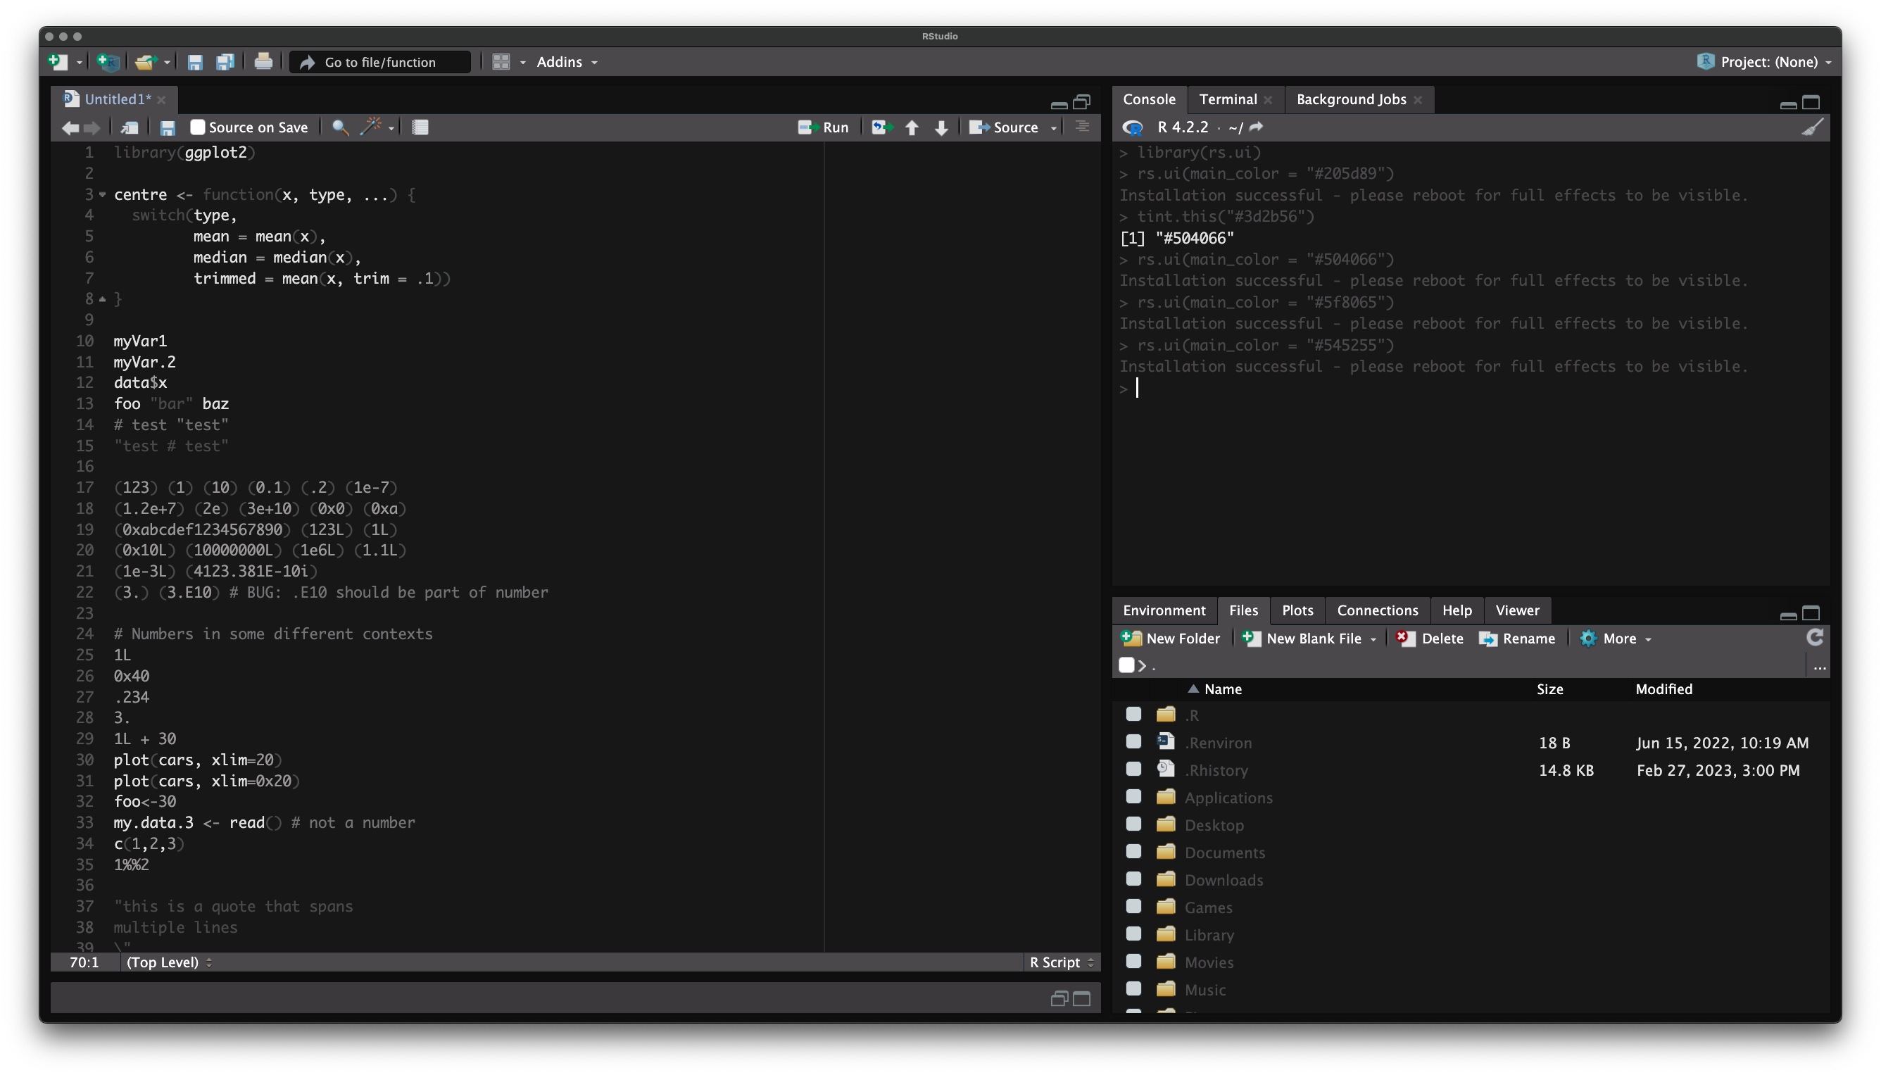Tick the select-all files checkbox

click(x=1126, y=665)
